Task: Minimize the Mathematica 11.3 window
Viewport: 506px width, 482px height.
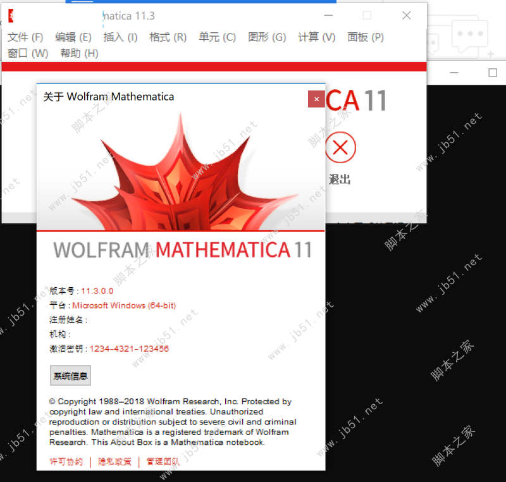Action: (328, 15)
